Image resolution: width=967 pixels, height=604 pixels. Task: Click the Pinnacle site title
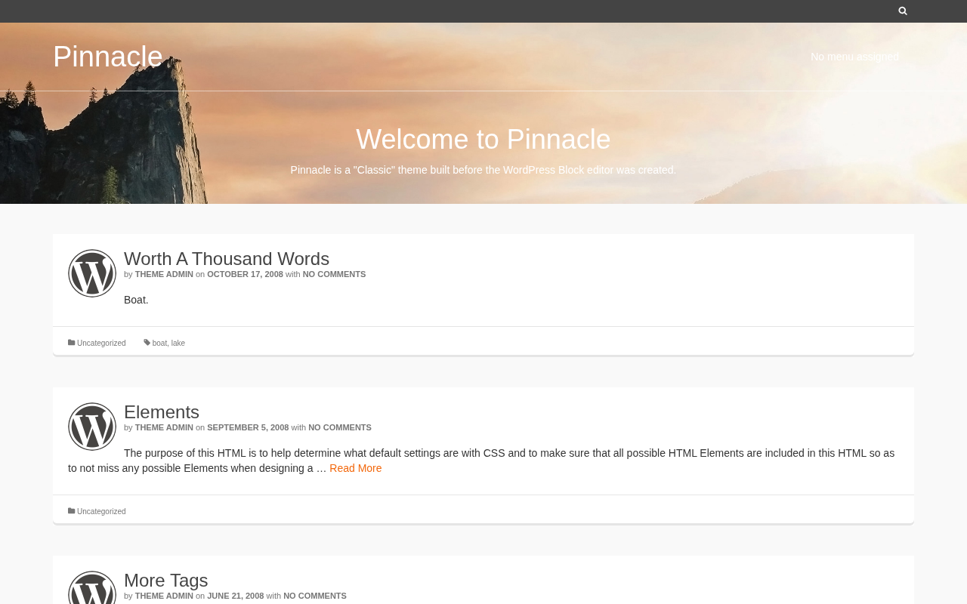[x=108, y=57]
